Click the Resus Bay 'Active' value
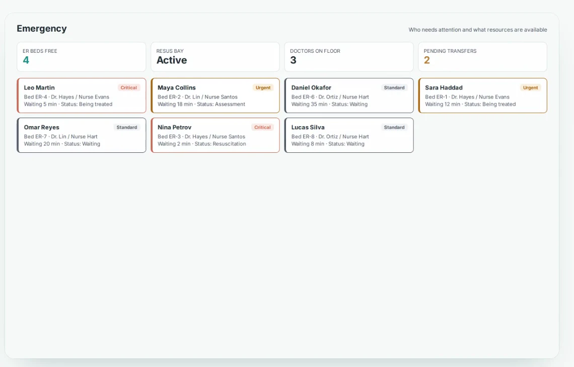Image resolution: width=574 pixels, height=367 pixels. pyautogui.click(x=172, y=60)
